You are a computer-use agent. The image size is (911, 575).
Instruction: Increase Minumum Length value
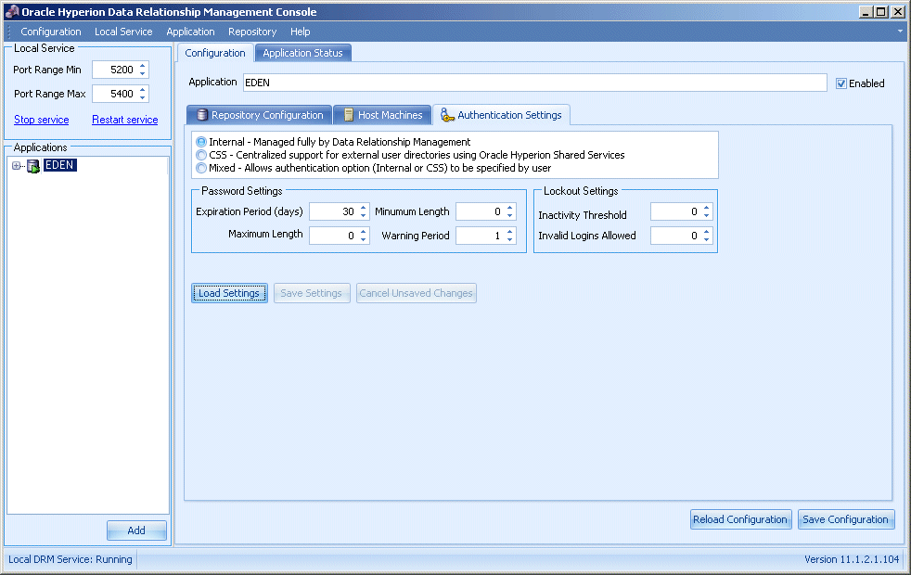coord(509,208)
